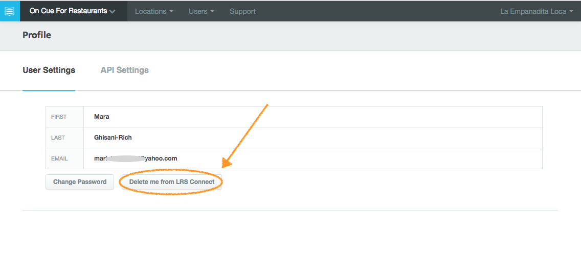Click the caret arrow next to Locations
The height and width of the screenshot is (265, 581).
pyautogui.click(x=171, y=11)
